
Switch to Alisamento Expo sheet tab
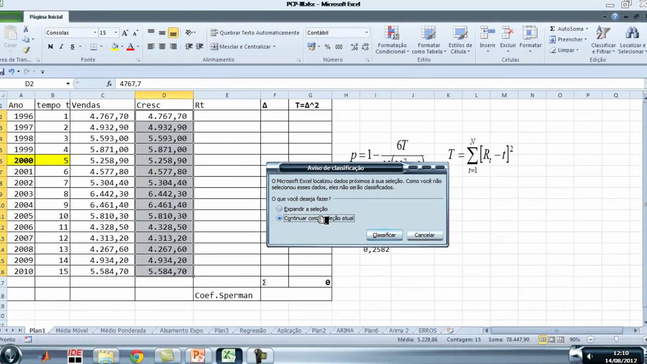tap(181, 331)
